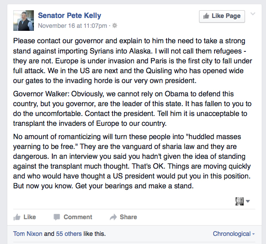Click the small avatar icon below the post

239,201
